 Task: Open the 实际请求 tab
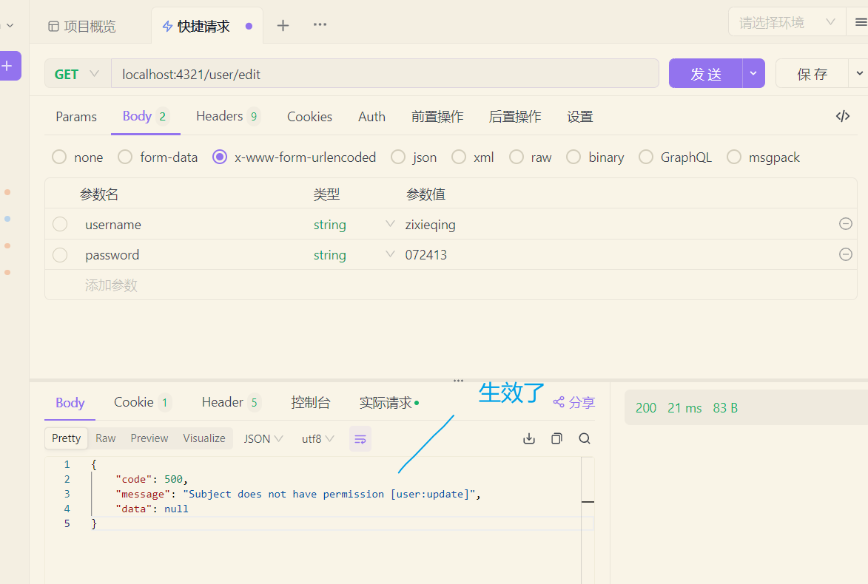pos(389,402)
